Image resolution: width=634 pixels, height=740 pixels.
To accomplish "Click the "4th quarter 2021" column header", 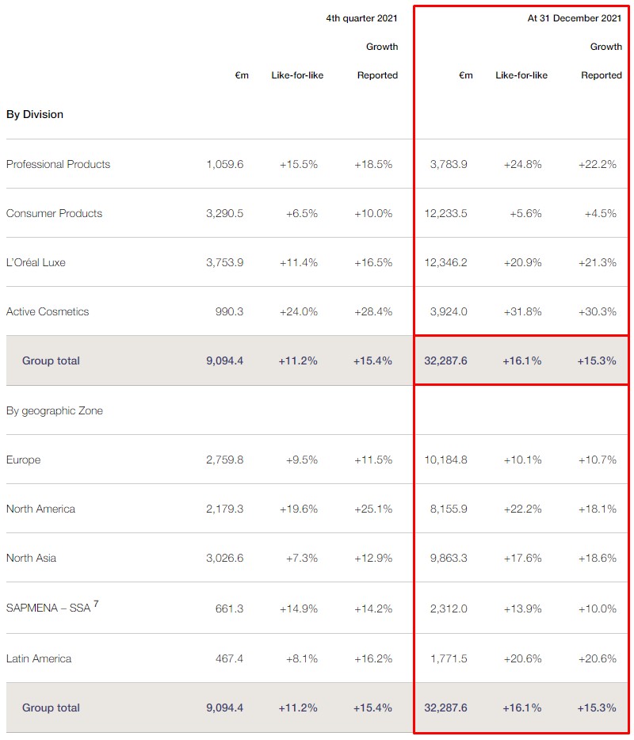I will pyautogui.click(x=361, y=17).
